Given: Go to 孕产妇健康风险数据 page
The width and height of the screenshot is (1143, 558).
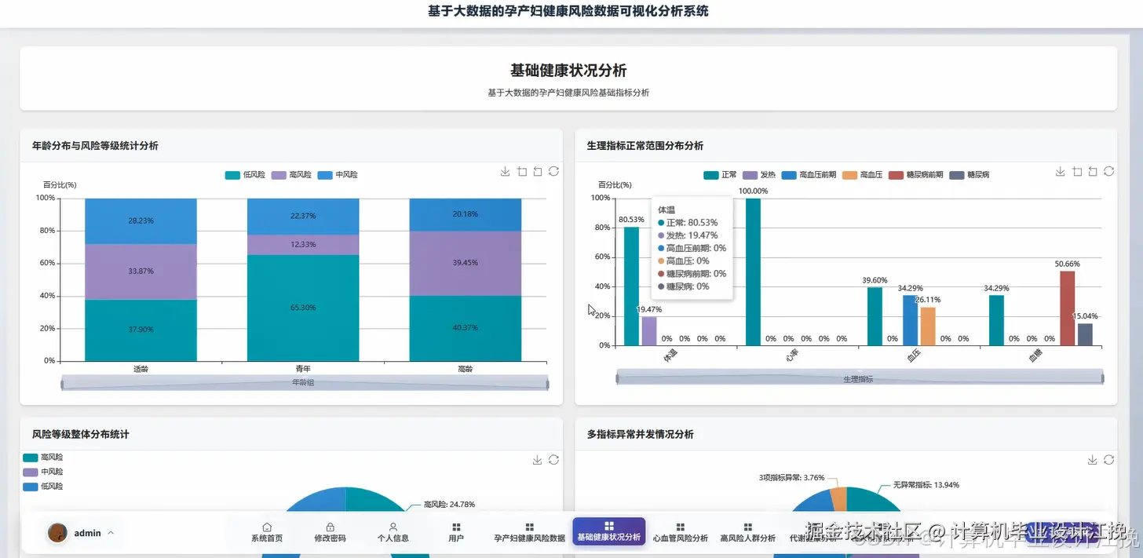Looking at the screenshot, I should [x=529, y=533].
